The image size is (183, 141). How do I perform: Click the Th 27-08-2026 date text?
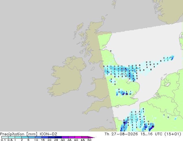click(x=121, y=134)
